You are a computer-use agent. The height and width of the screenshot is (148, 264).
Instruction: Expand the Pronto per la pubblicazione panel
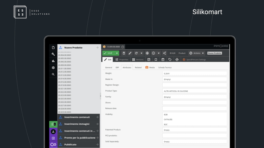79,138
